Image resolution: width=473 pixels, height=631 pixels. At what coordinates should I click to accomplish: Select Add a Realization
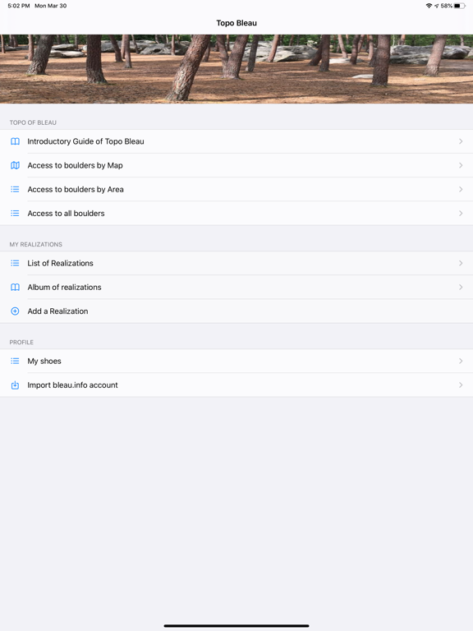pyautogui.click(x=236, y=311)
